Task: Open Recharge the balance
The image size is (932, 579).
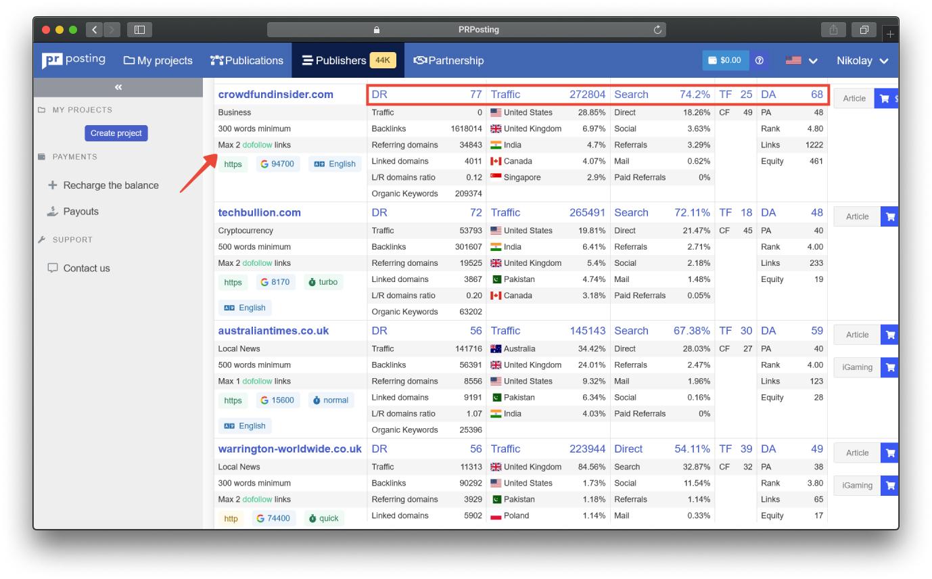Action: pyautogui.click(x=103, y=185)
